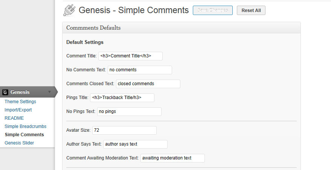Open the Genesis Slider menu item
Screen dimensions: 331x170
click(x=19, y=143)
